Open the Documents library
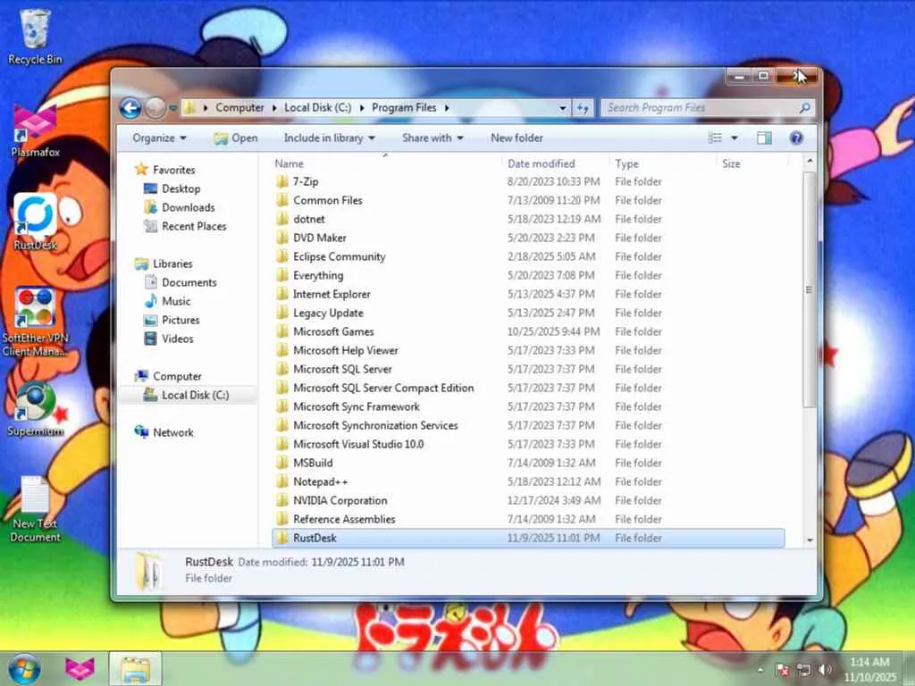This screenshot has height=686, width=915. pyautogui.click(x=189, y=282)
